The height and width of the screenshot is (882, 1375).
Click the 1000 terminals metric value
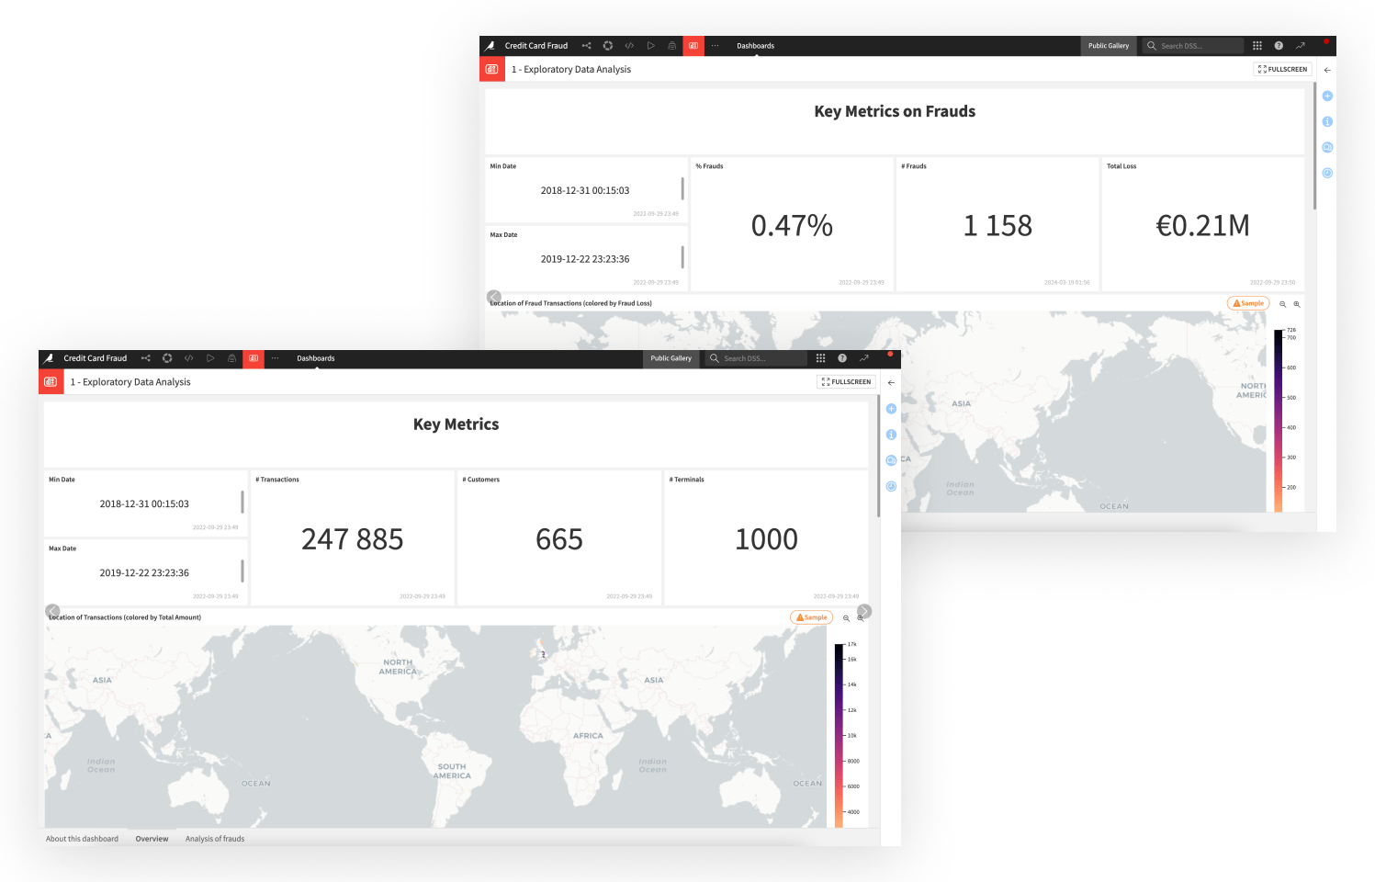pyautogui.click(x=766, y=539)
